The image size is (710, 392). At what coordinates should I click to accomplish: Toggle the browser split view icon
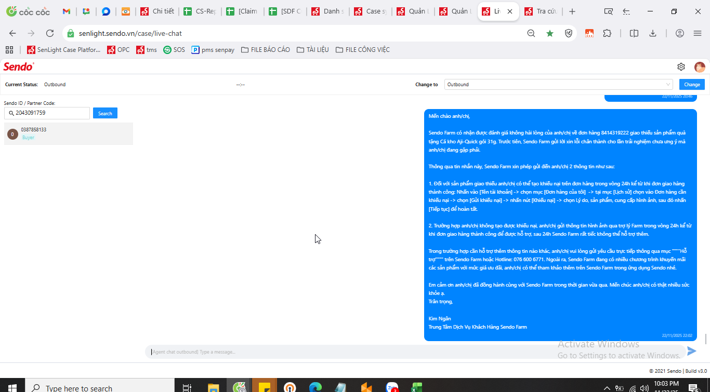634,33
